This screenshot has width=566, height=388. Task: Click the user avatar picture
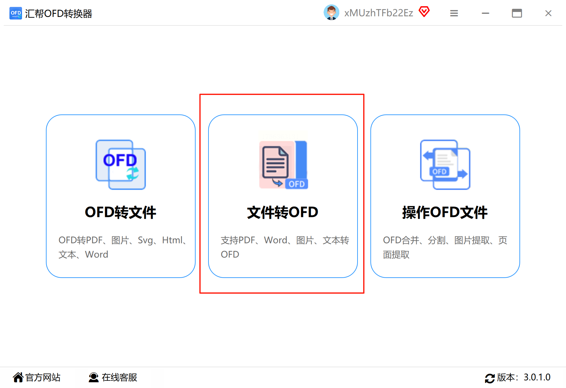[331, 13]
